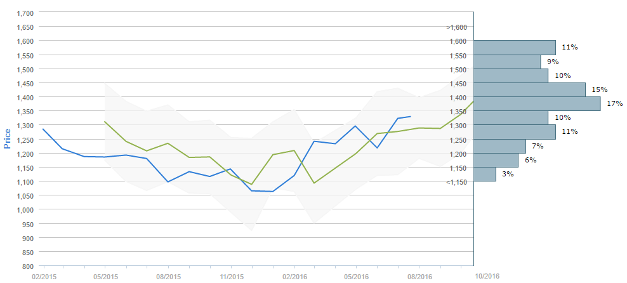Click the topmost 11% bar below 1,600

[515, 48]
